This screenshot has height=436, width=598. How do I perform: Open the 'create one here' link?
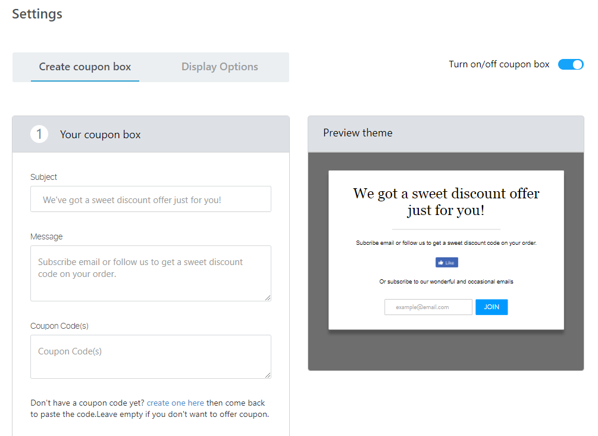[176, 403]
